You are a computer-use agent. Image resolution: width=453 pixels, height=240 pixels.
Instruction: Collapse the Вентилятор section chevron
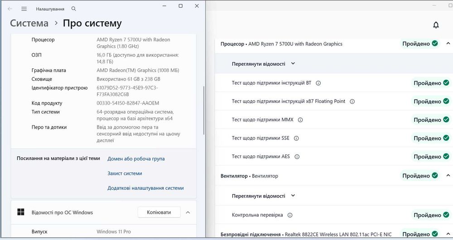coord(448,176)
